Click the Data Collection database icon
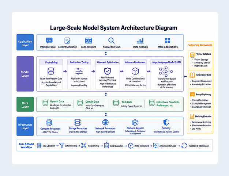This screenshot has width=229, height=176. [x=39, y=146]
